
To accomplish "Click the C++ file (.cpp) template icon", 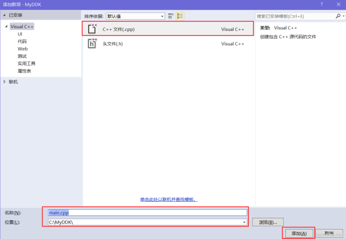I will point(92,29).
